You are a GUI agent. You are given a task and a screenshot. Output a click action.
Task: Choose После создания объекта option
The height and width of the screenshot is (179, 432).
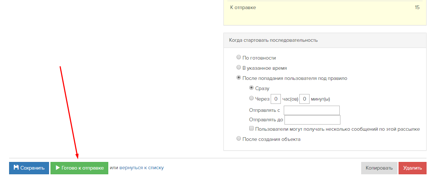[x=239, y=139]
